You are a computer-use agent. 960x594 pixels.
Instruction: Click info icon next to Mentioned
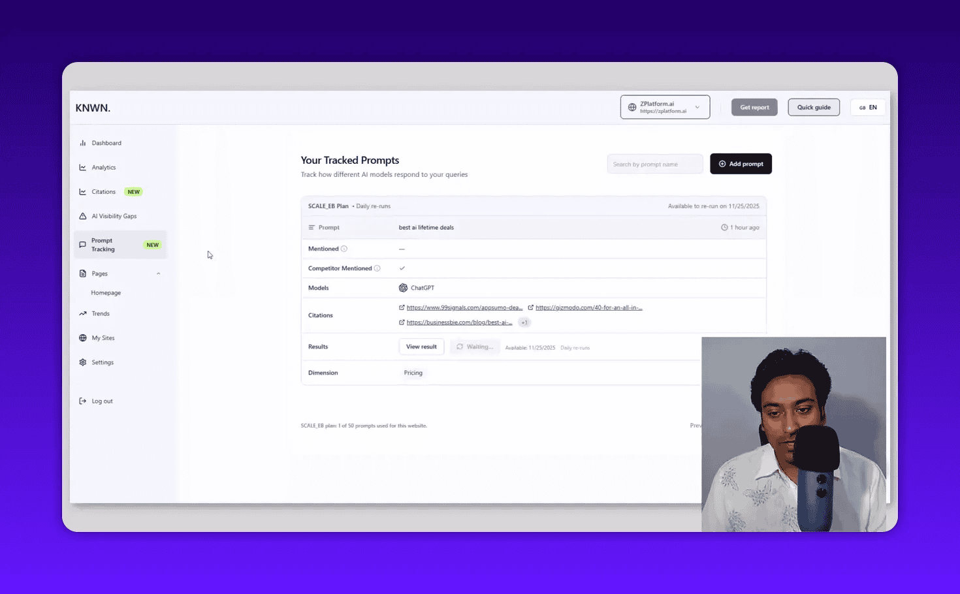[x=344, y=249]
